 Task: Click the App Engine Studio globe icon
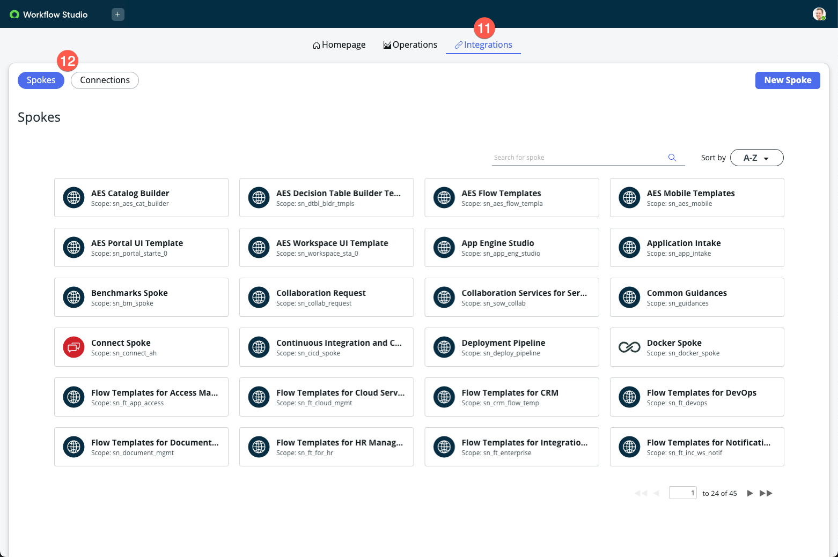coord(444,248)
